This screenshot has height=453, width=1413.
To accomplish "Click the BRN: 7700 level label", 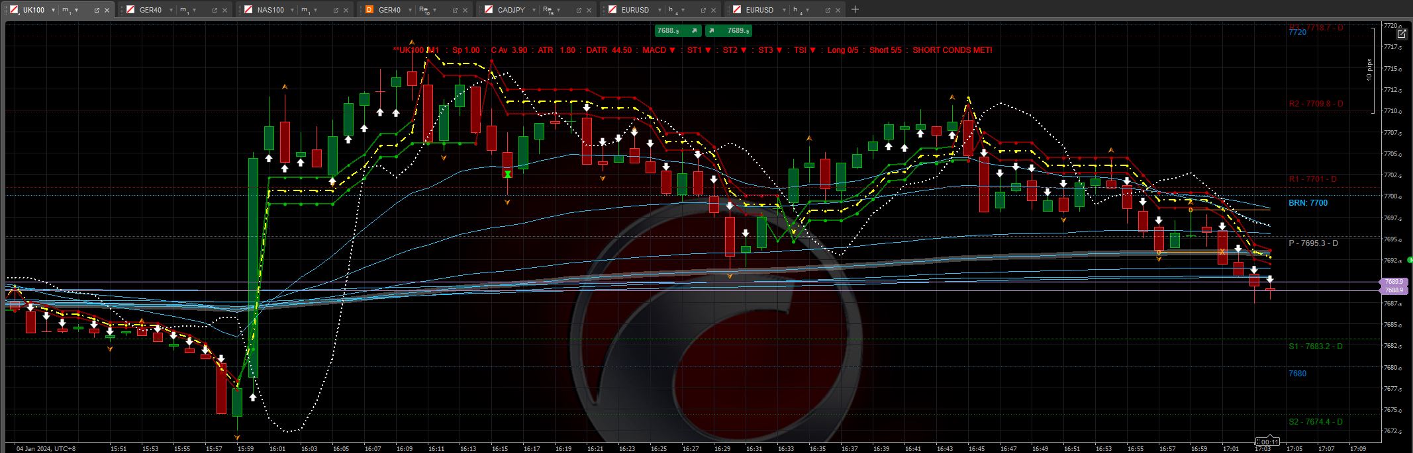I will (x=1308, y=203).
